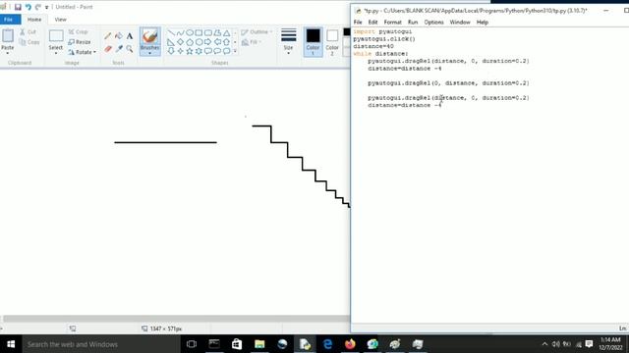Click the Crop button in Image group
Screen dimensions: 629x353
click(x=79, y=32)
